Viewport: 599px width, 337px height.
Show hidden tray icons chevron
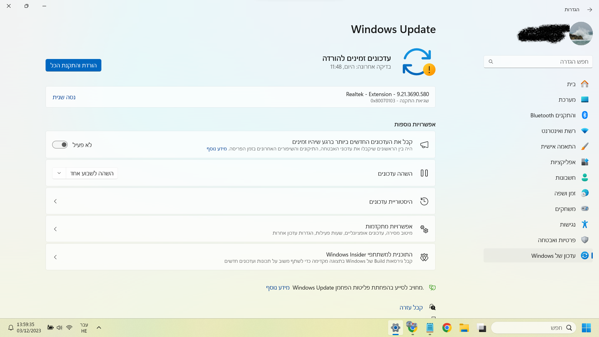99,328
